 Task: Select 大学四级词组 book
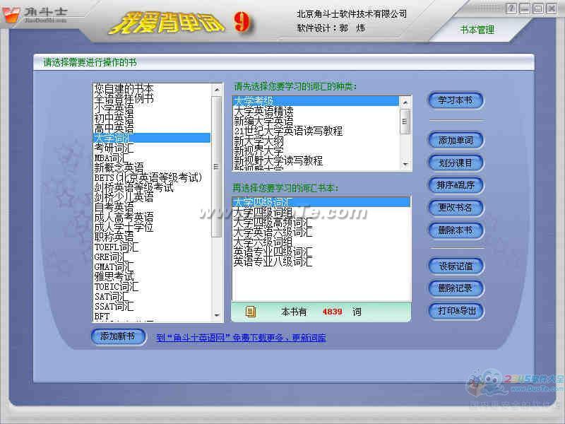pyautogui.click(x=321, y=212)
